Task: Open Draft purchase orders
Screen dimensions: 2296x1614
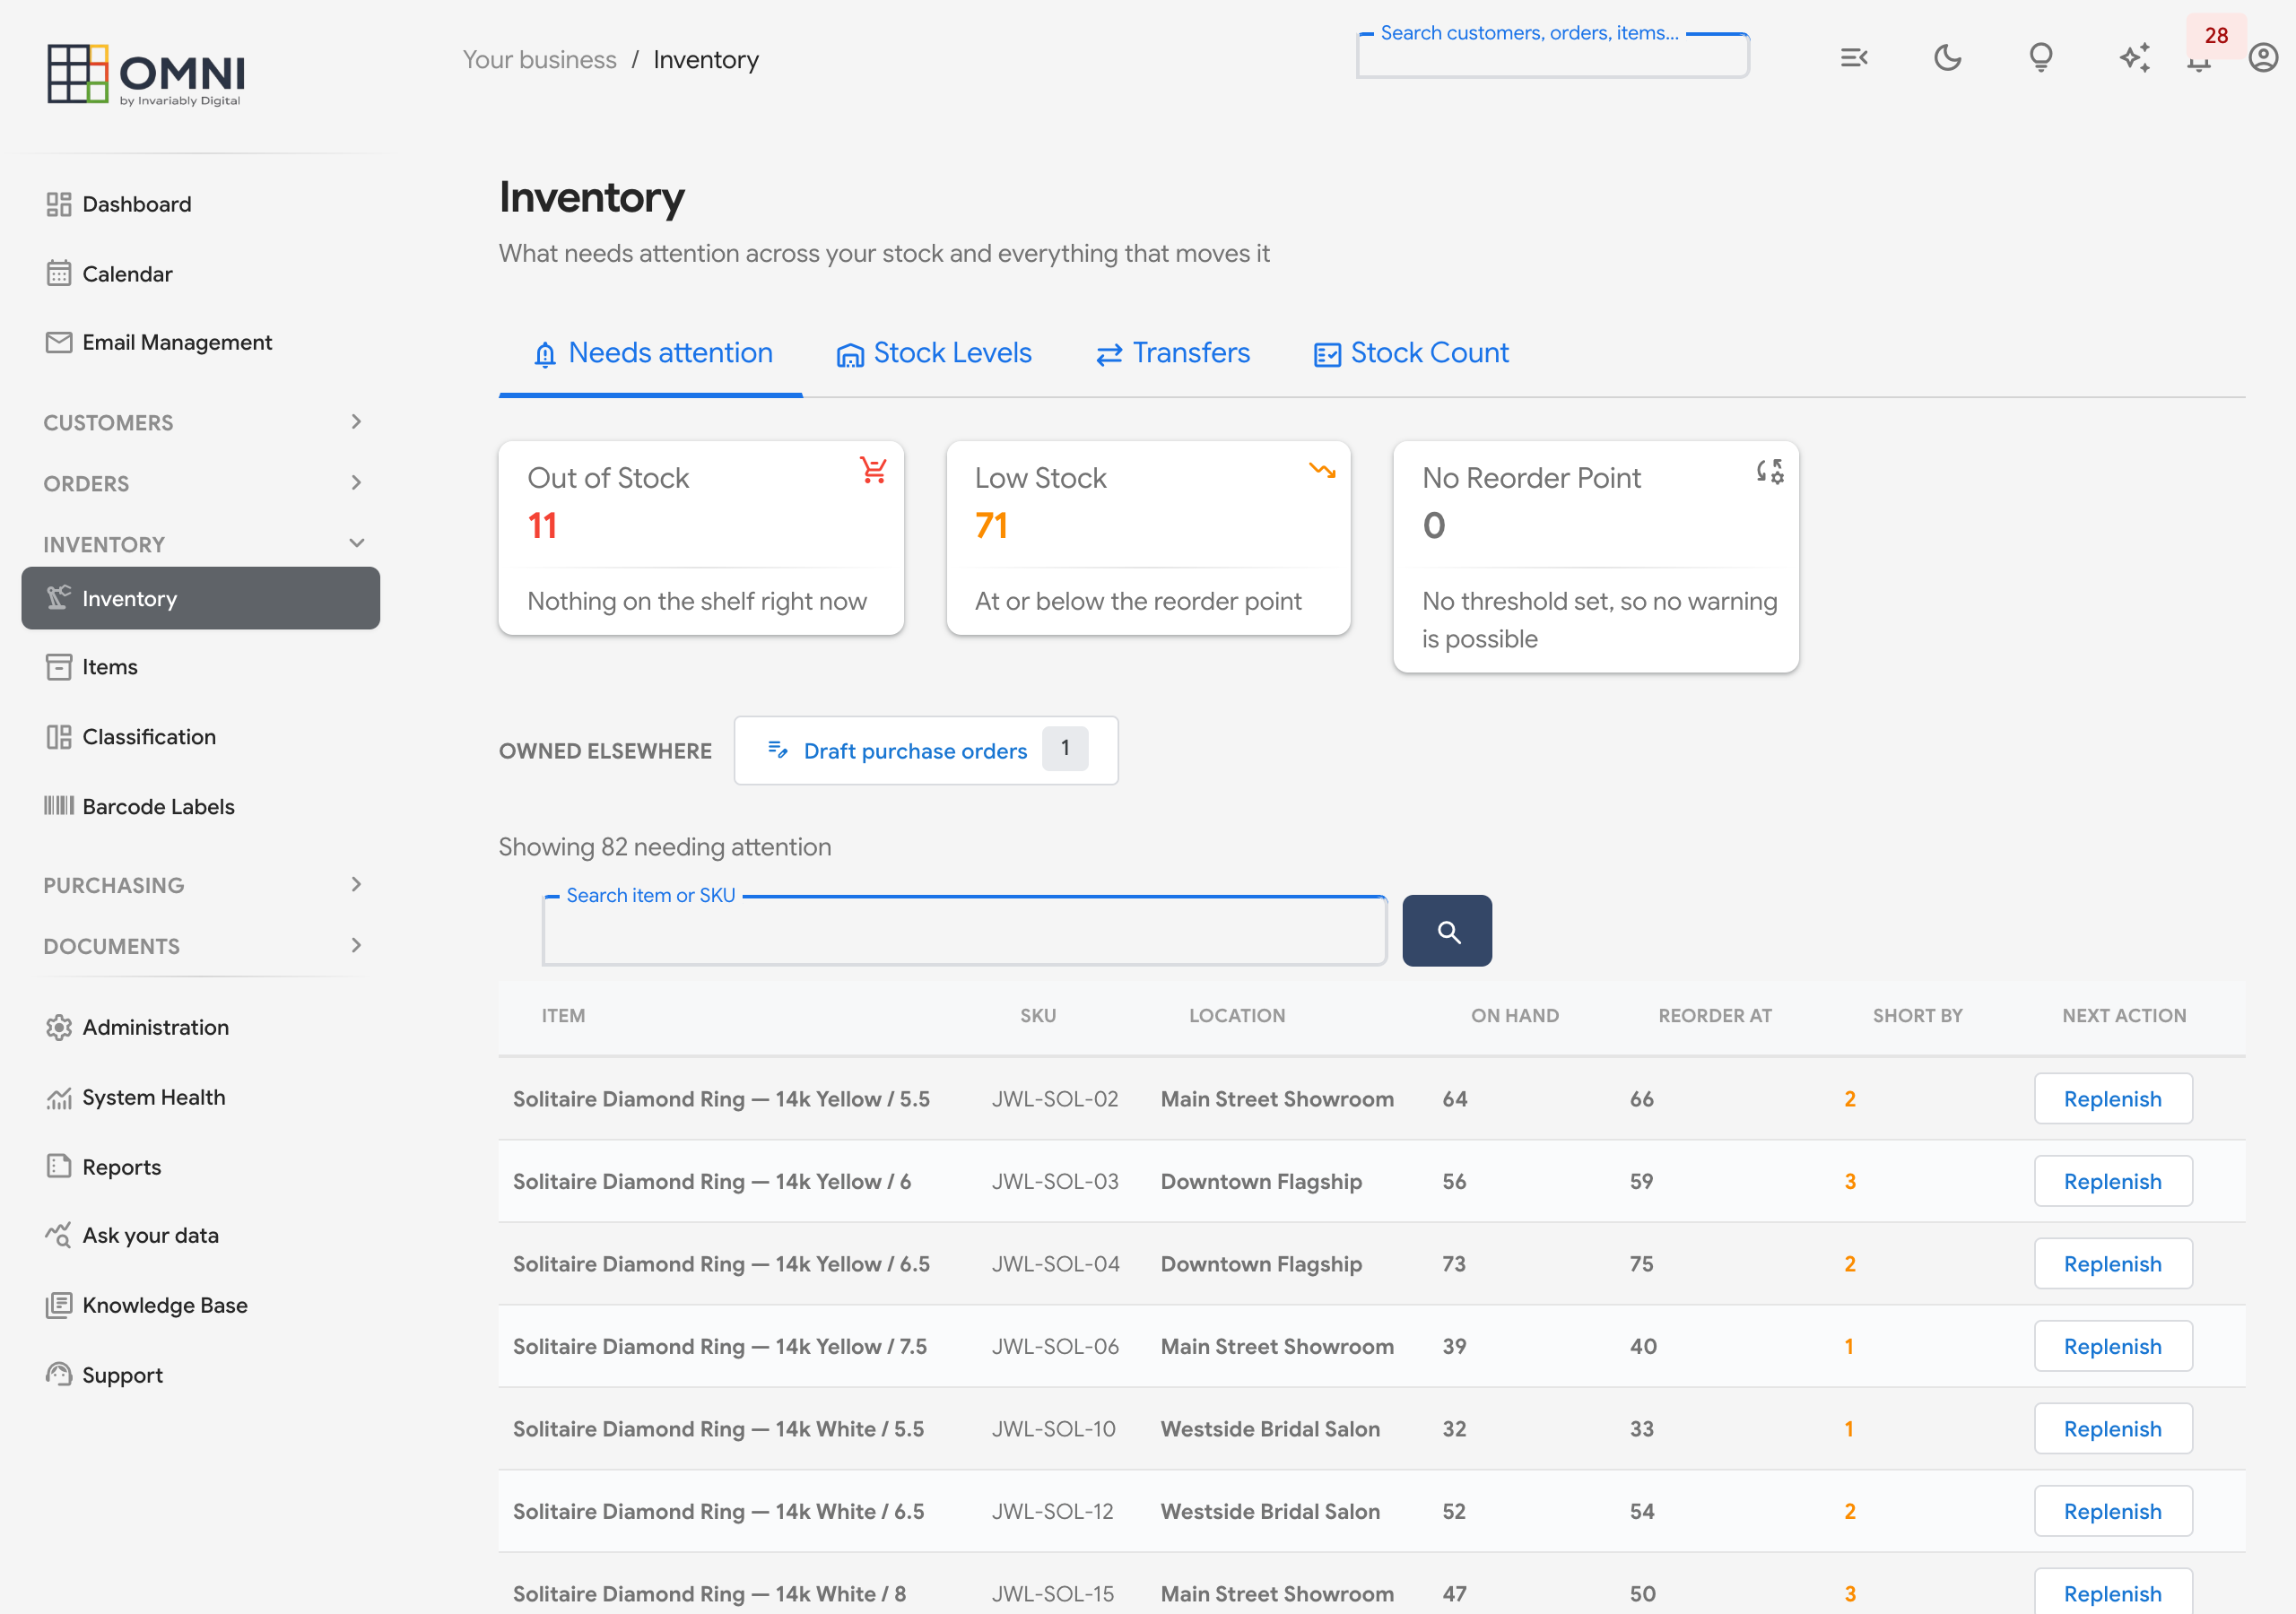Action: [x=926, y=750]
